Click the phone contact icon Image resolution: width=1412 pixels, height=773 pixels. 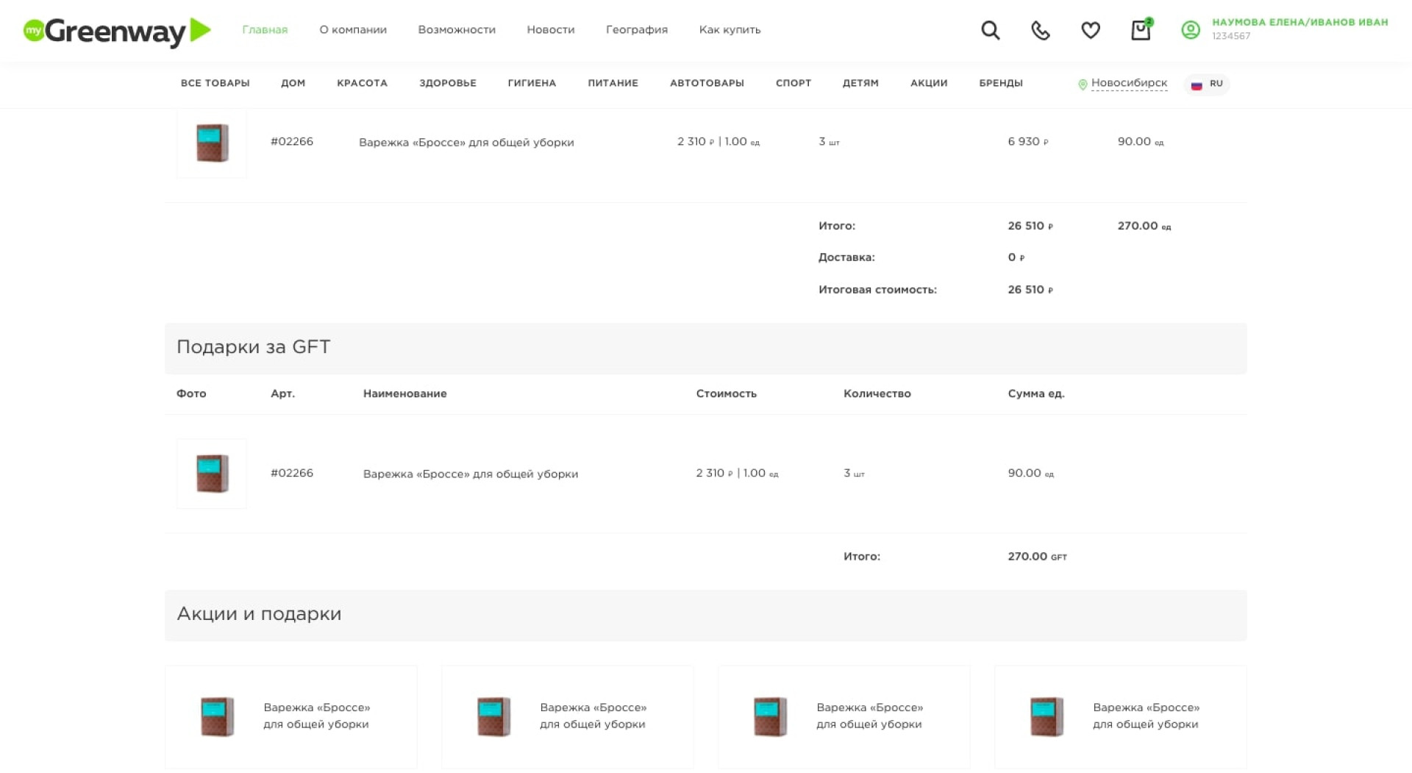click(x=1040, y=30)
